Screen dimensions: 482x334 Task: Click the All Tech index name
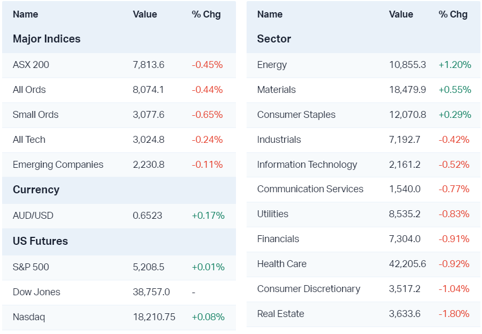(x=29, y=140)
